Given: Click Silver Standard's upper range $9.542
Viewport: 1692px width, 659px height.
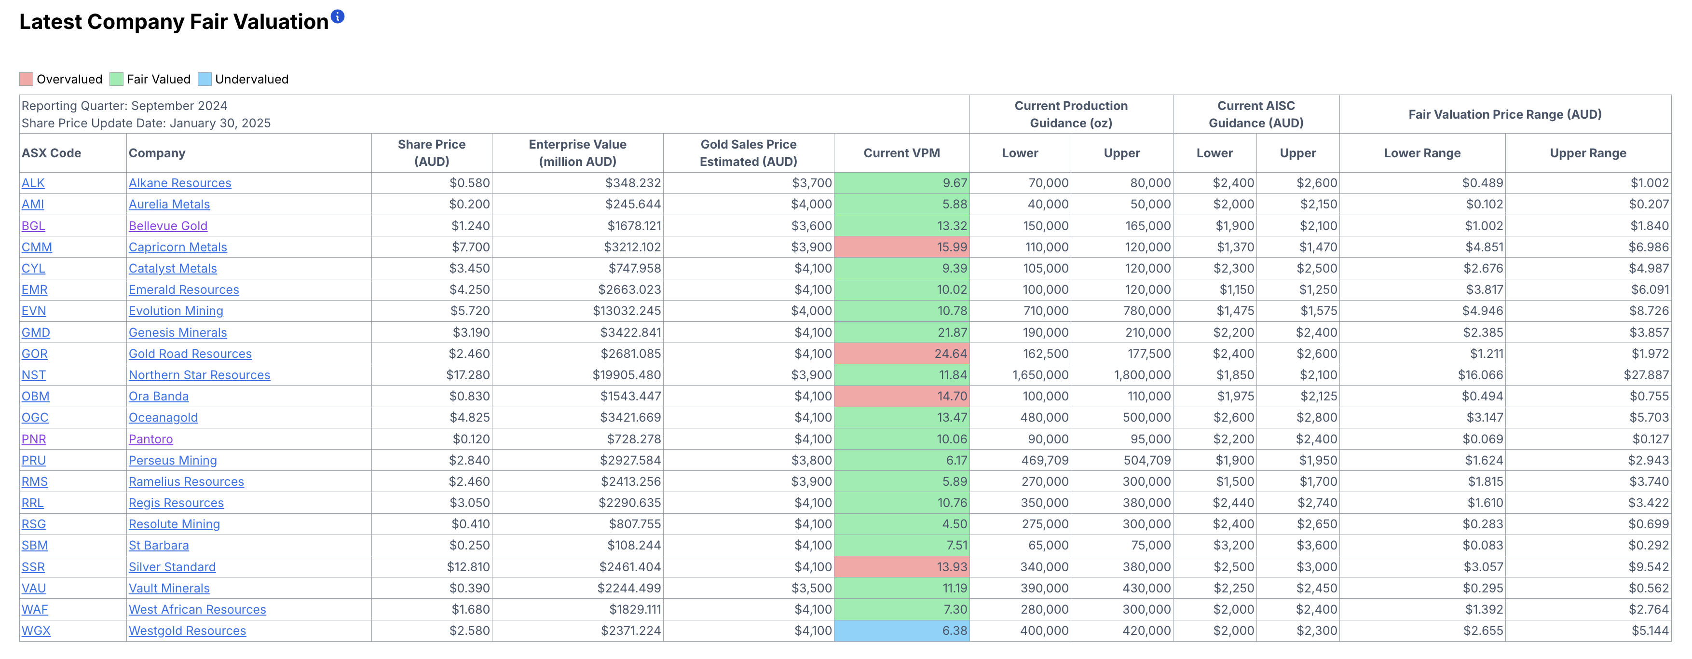Looking at the screenshot, I should (x=1649, y=567).
